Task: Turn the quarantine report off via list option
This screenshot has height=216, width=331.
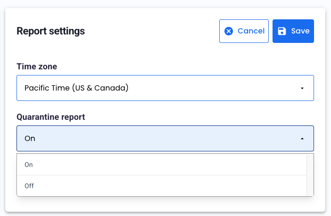Action: (x=29, y=186)
